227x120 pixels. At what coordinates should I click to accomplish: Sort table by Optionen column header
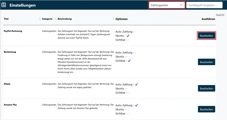point(121,19)
